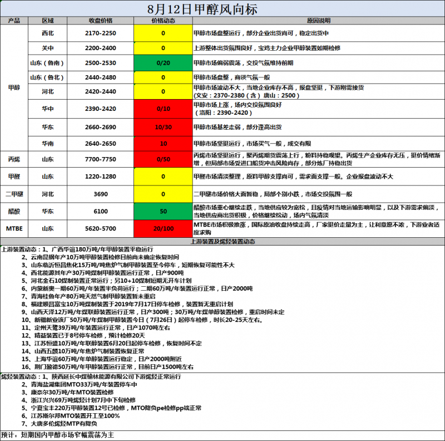This screenshot has height=441, width=445.
Task: Click the title "8月12日甲醇风向标"
Action: [x=202, y=9]
